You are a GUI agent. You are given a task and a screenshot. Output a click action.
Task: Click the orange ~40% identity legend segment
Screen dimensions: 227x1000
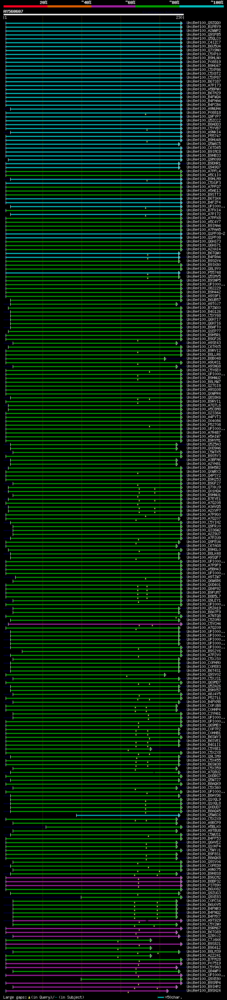[70, 6]
